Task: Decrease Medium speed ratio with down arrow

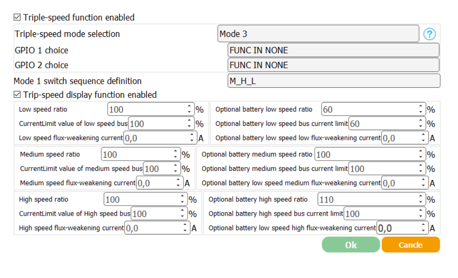Action: 175,157
